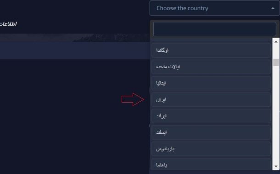Click the scrollbar track above the gray thumb

(276, 52)
